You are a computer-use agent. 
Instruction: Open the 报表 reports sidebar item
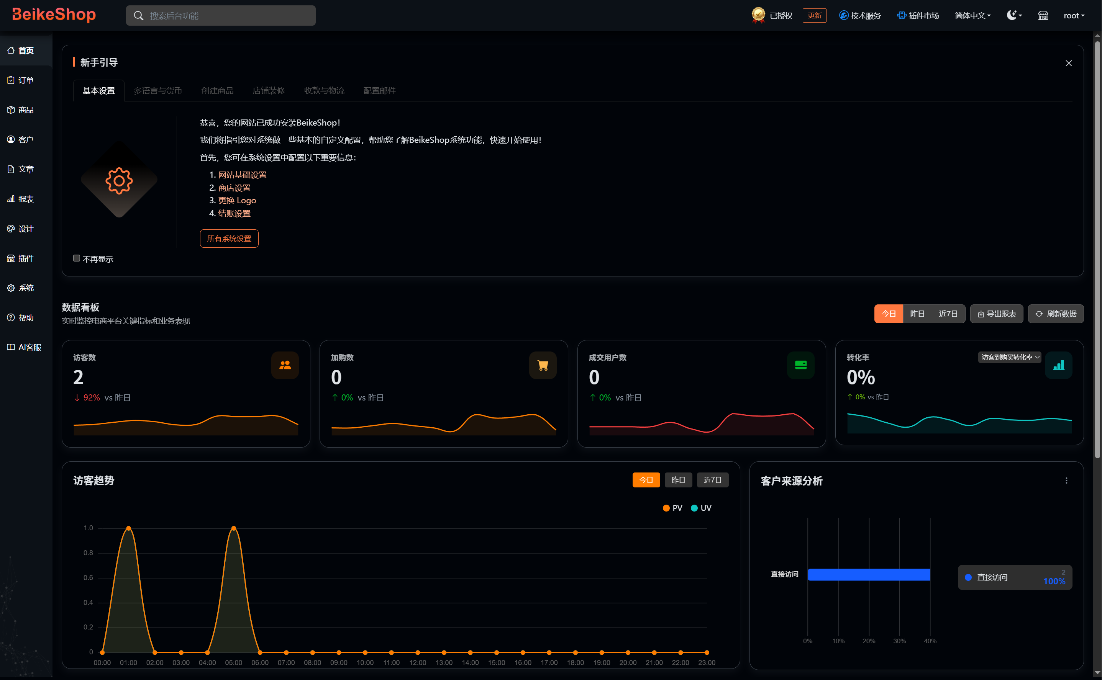point(26,199)
